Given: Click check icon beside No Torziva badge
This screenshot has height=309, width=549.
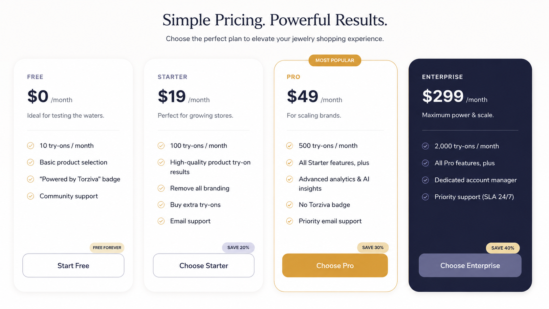Looking at the screenshot, I should (x=290, y=205).
